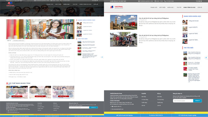Open Facebook icon in news page top bar

click(x=197, y=1)
